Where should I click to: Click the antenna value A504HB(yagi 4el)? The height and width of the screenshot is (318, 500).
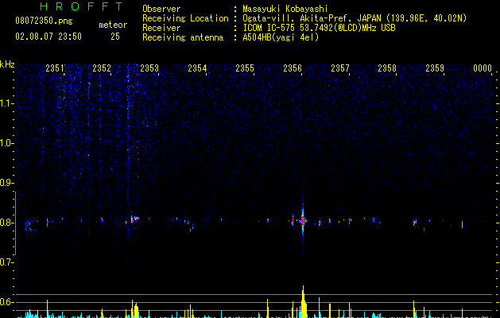281,37
